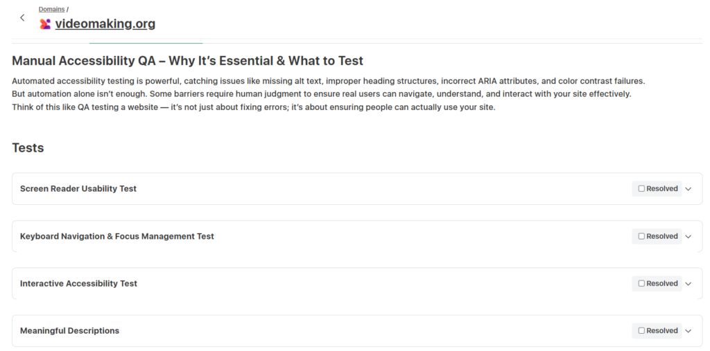The width and height of the screenshot is (710, 351).
Task: Click the back arrow icon
Action: [x=22, y=17]
